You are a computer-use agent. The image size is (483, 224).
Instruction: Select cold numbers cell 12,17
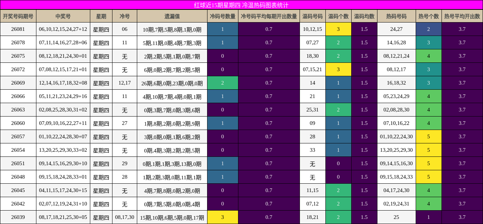pyautogui.click(x=125, y=83)
